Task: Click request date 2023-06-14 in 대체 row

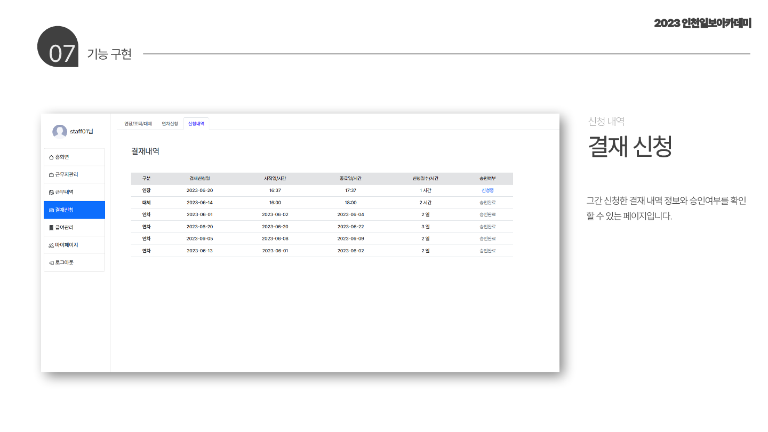Action: [x=199, y=203]
